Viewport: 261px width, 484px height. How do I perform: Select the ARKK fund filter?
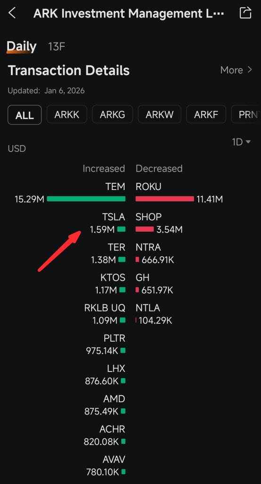[67, 115]
